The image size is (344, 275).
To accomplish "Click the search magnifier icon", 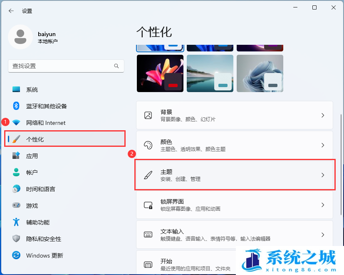I will 116,66.
